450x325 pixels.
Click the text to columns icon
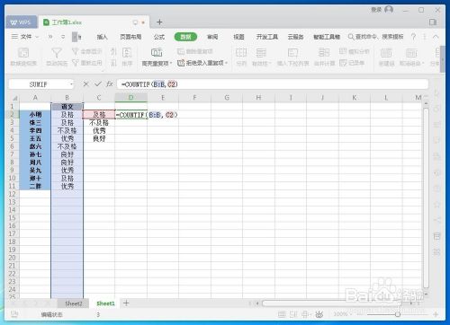click(x=241, y=53)
